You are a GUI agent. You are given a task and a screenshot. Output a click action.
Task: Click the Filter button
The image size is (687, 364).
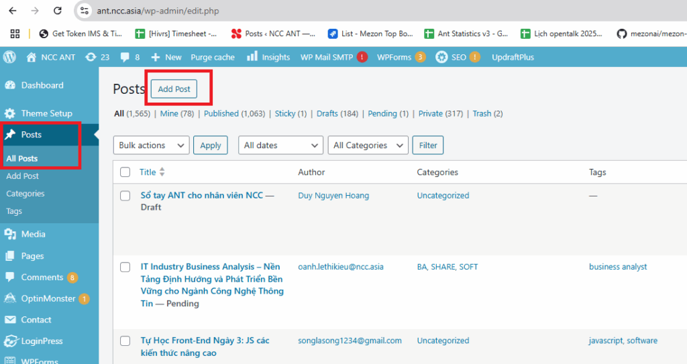click(427, 145)
